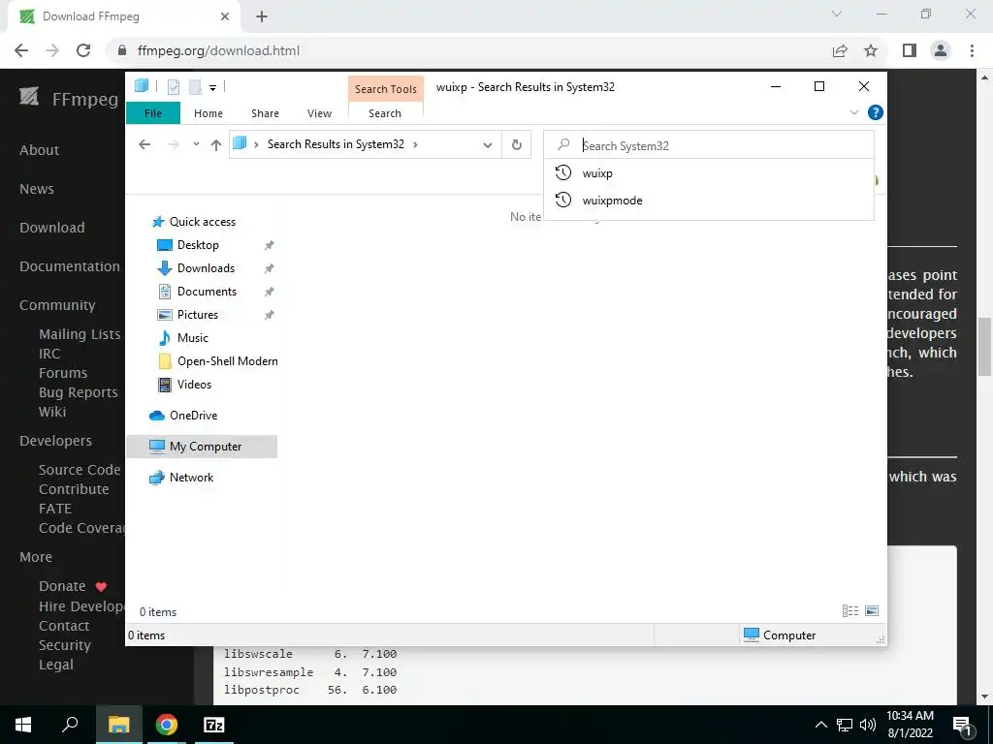This screenshot has width=993, height=744.
Task: Switch to large thumbnails view icon
Action: 872,611
